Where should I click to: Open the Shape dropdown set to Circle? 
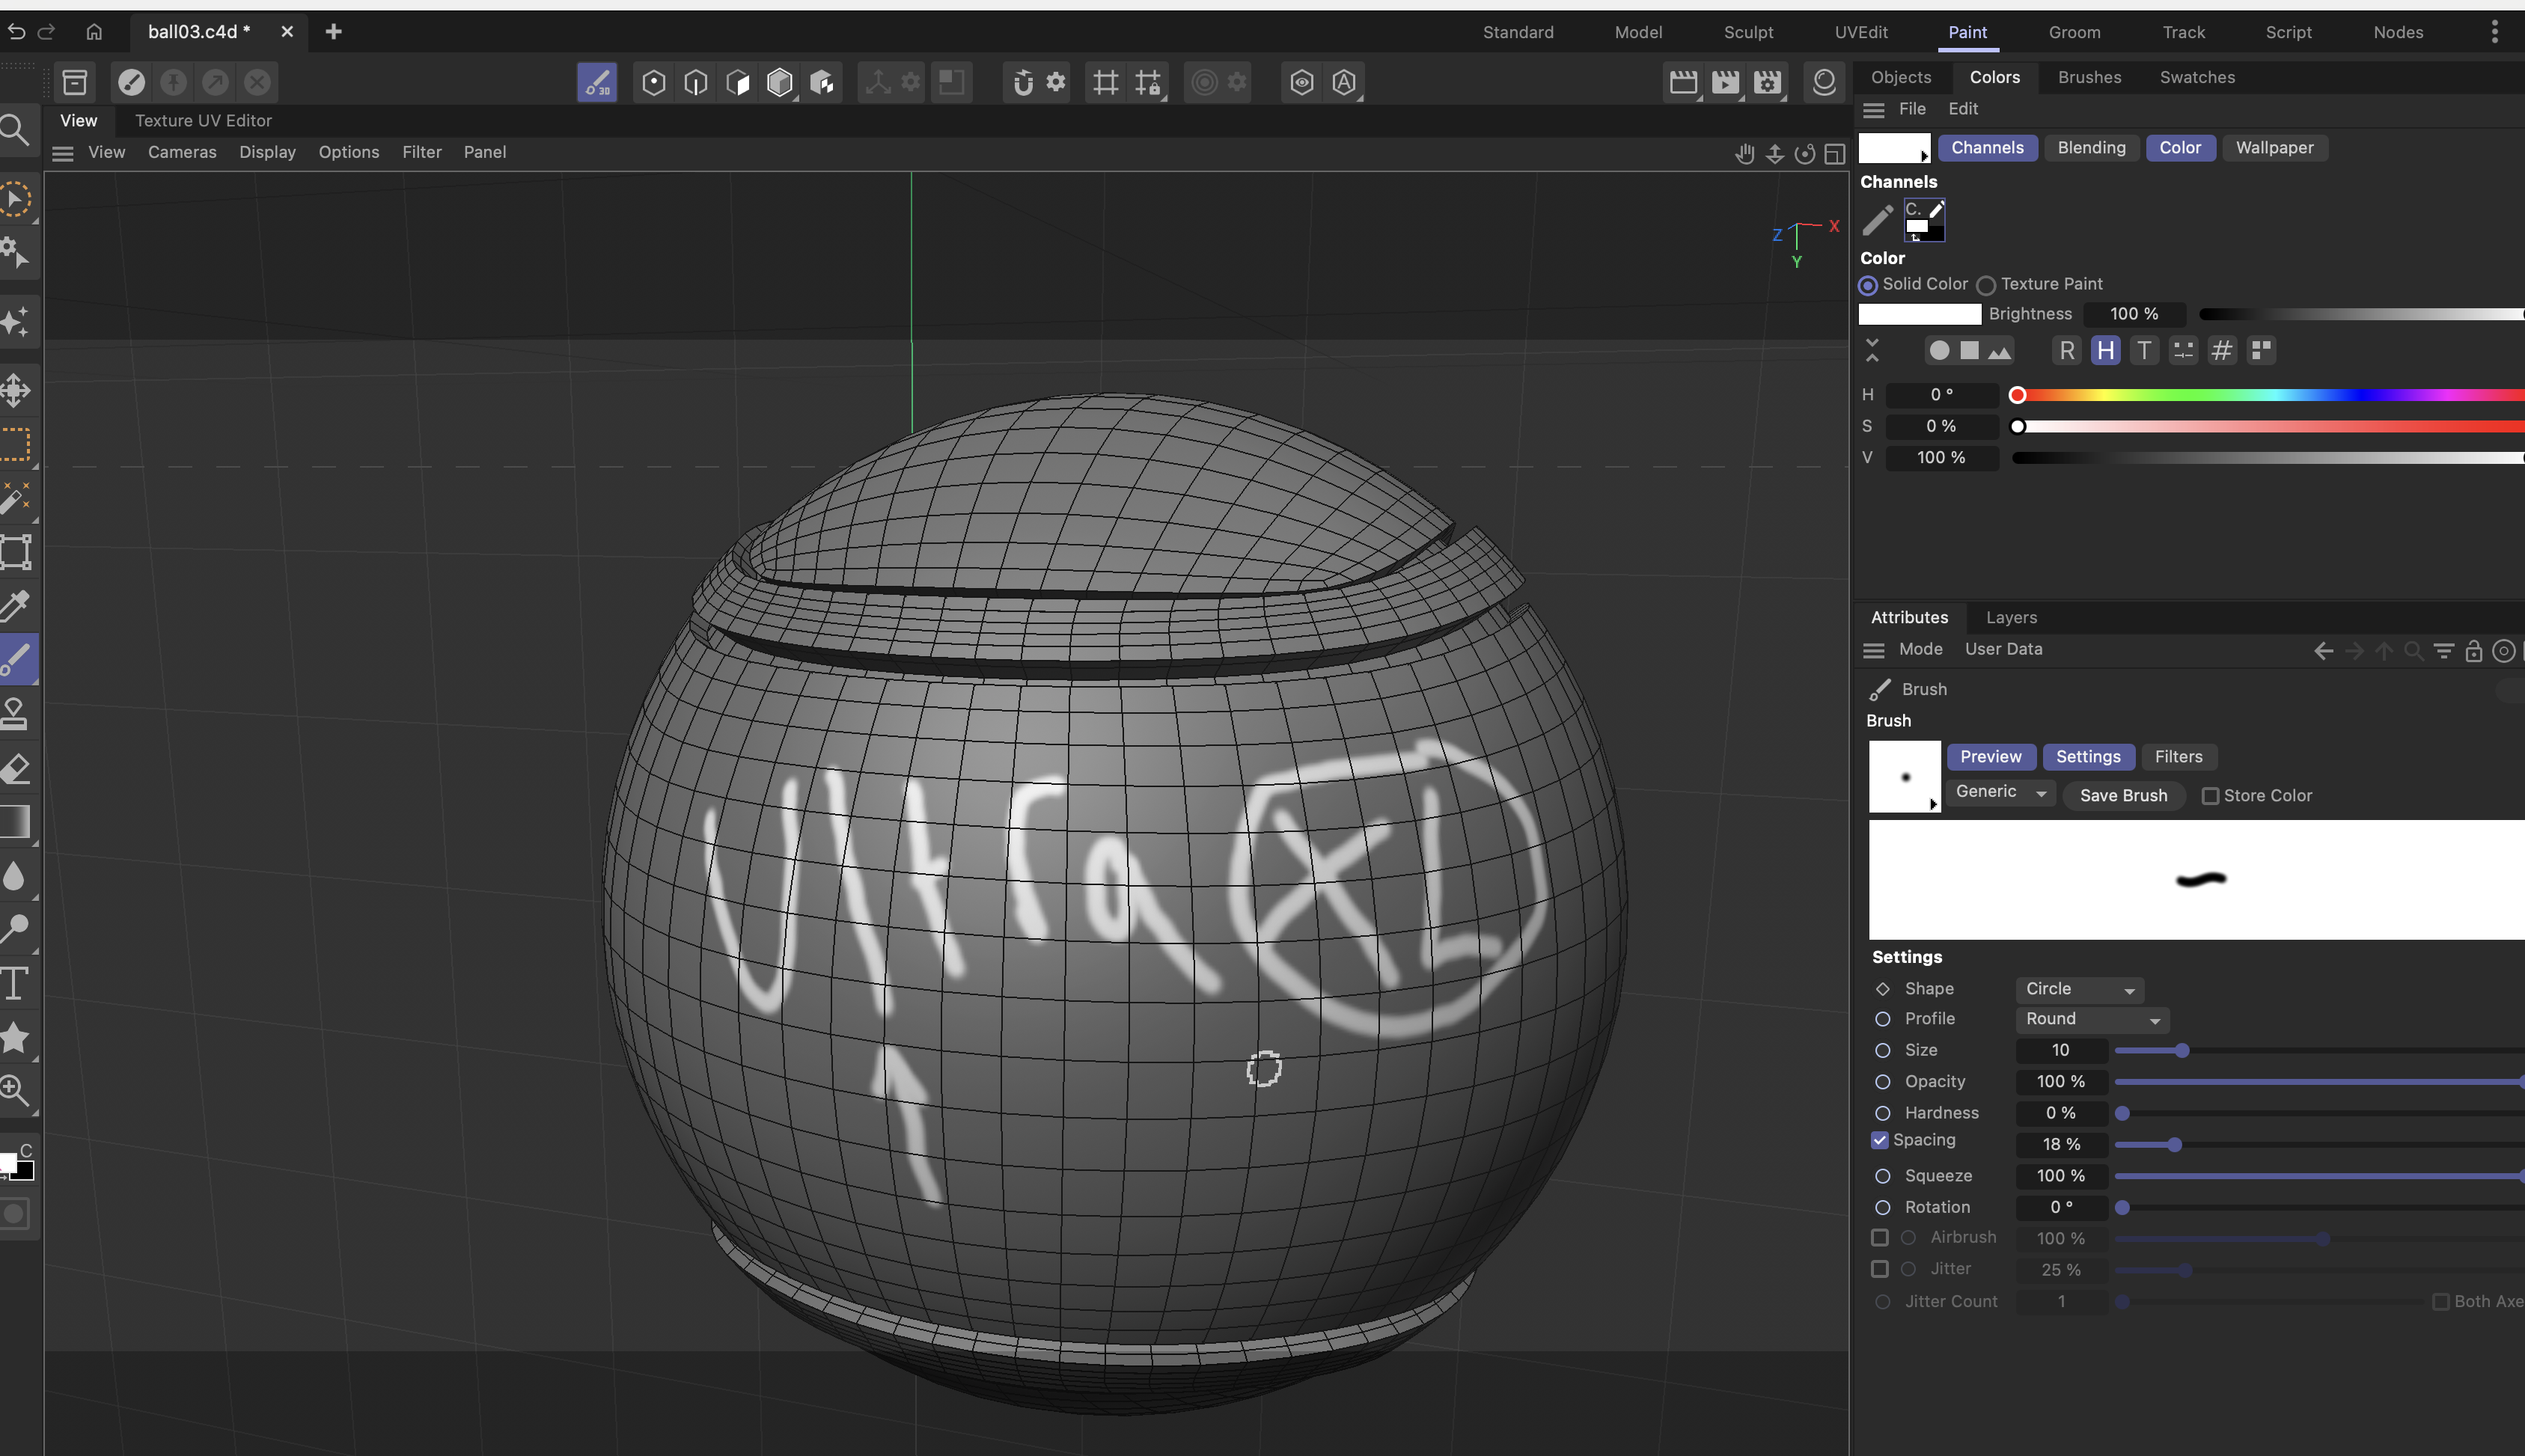point(2078,989)
